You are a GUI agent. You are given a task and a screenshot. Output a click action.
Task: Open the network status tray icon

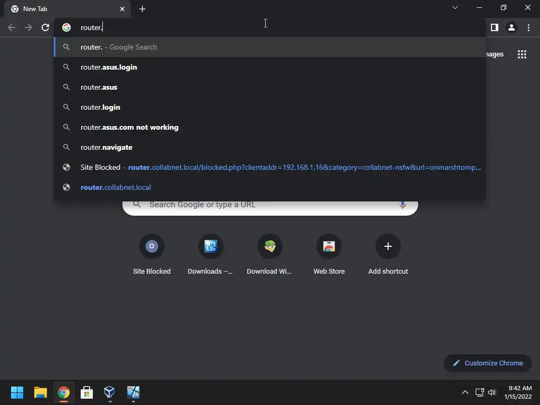tap(479, 392)
